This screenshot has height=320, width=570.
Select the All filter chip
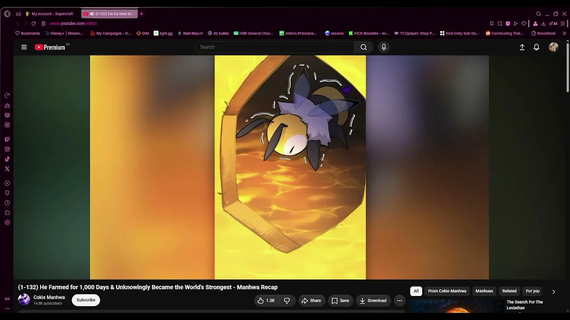pos(416,292)
